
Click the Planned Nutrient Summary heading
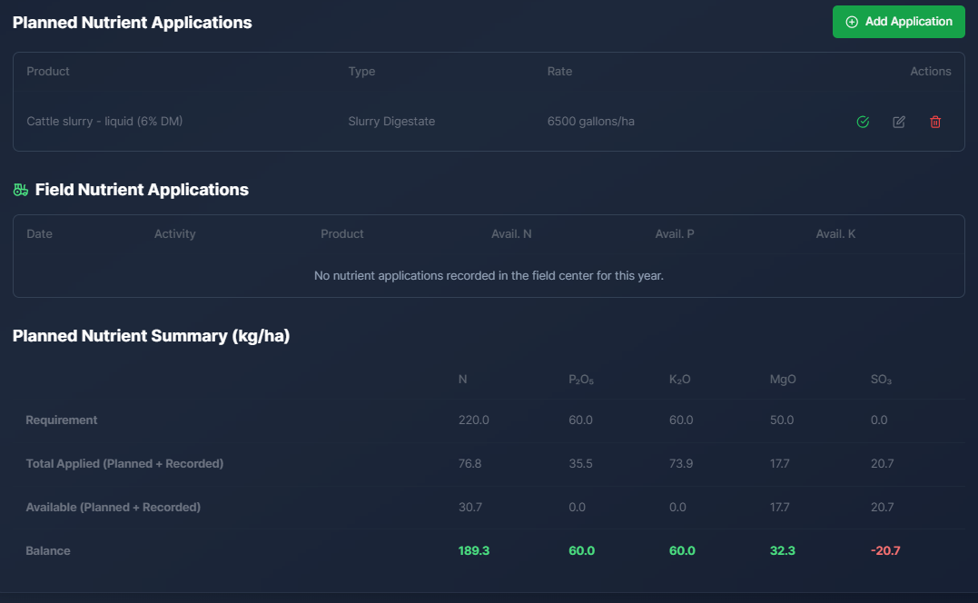click(x=151, y=335)
